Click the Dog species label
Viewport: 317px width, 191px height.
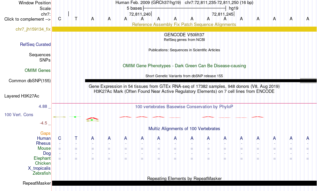[x=47, y=153]
